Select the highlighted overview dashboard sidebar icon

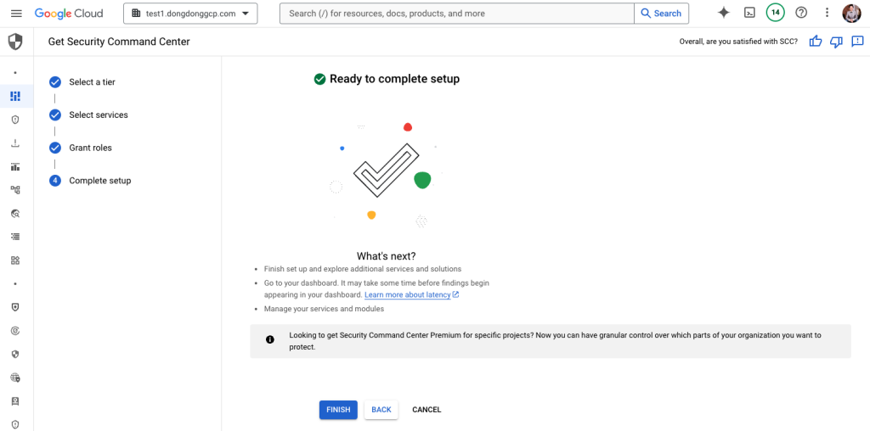(15, 97)
